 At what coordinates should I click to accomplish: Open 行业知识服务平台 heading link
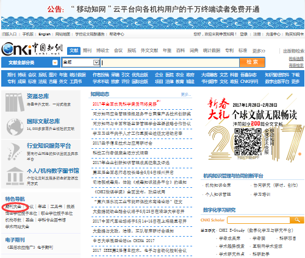click(x=49, y=146)
